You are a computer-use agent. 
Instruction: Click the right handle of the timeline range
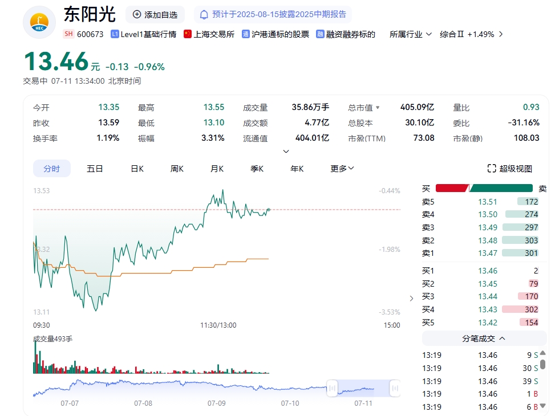pos(394,389)
